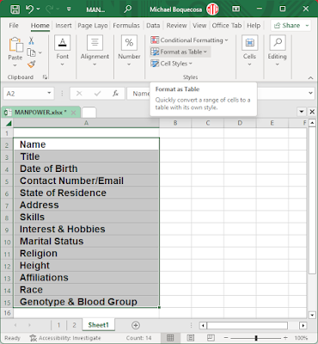Select row 16 header
Viewport: 318px width, 344px height.
click(7, 313)
